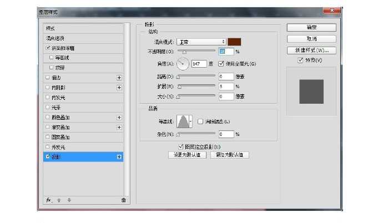Click the plus icon beside 描边 (Stroke)
Viewport: 383px width, 223px height.
[119, 78]
